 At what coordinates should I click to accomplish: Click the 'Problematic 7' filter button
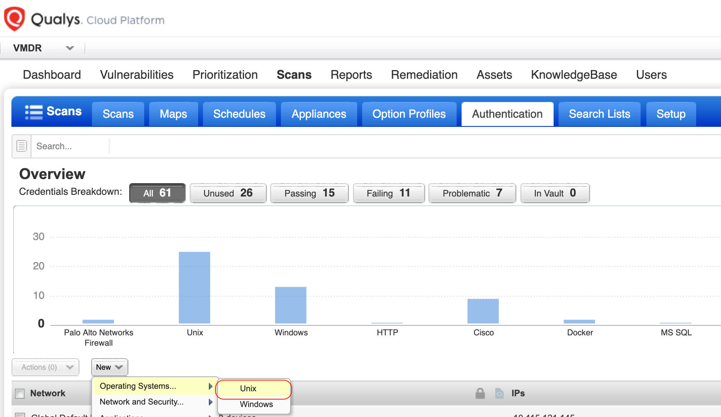472,193
